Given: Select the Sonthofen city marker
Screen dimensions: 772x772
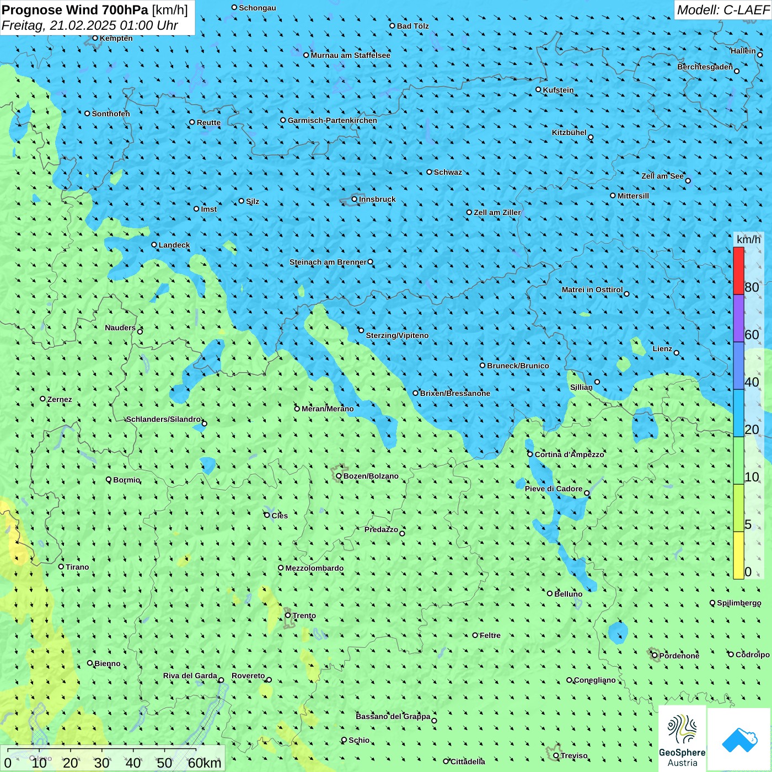Looking at the screenshot, I should (x=87, y=114).
